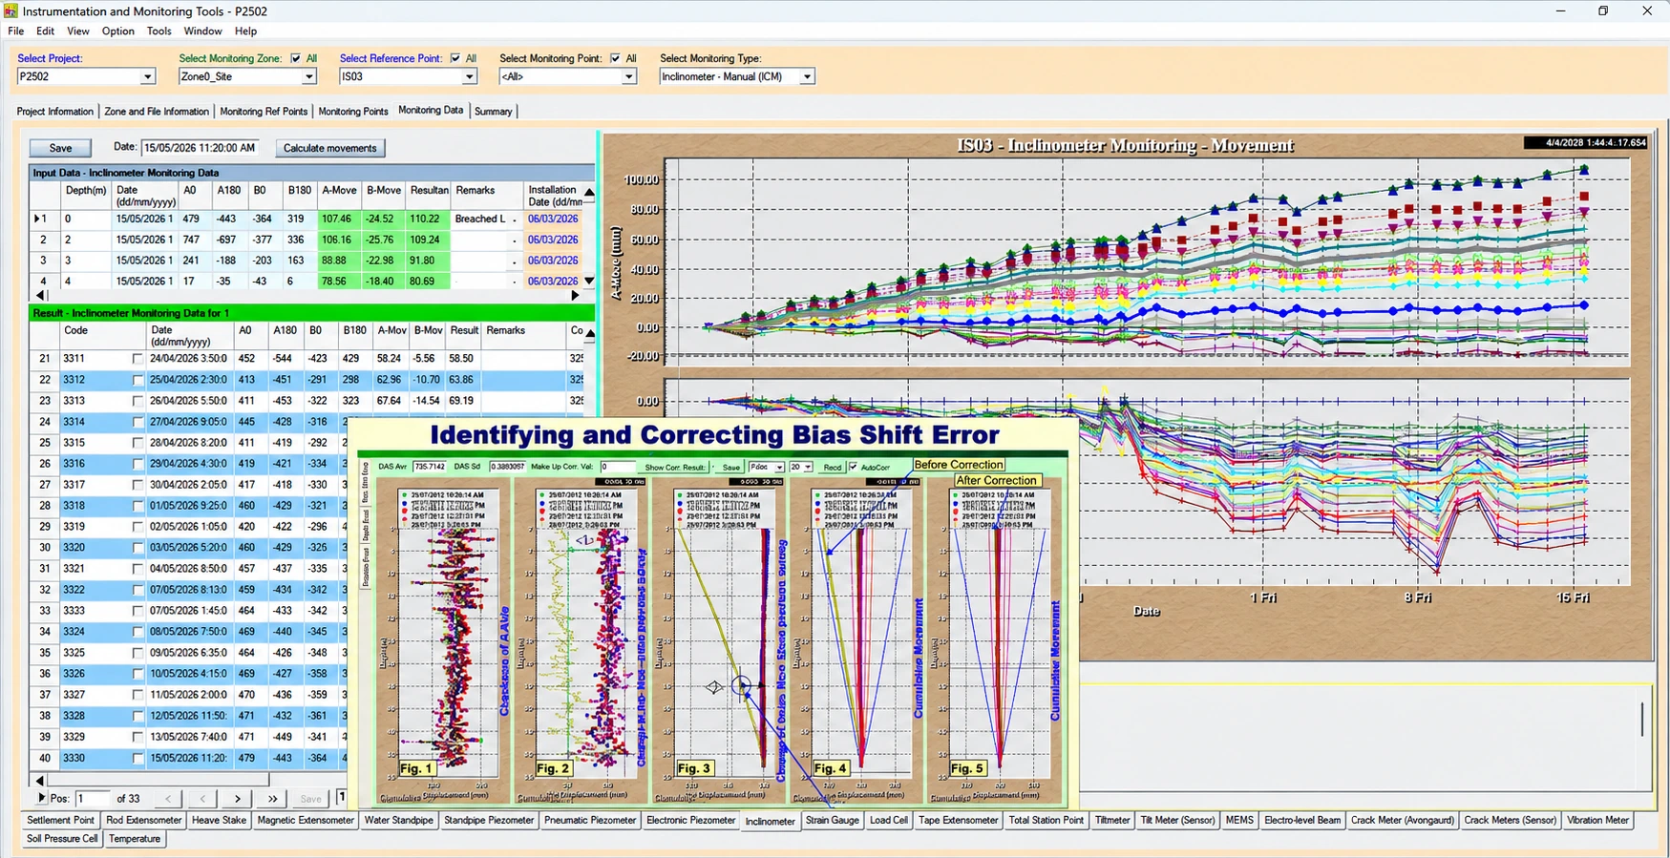Select the Total Station Point tab

(x=1046, y=820)
